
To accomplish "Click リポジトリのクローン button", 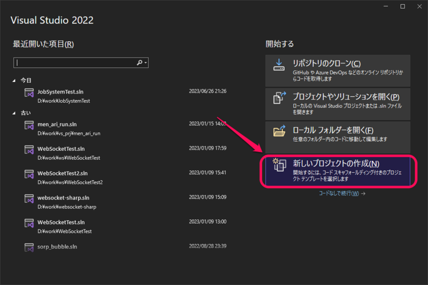I will (338, 71).
